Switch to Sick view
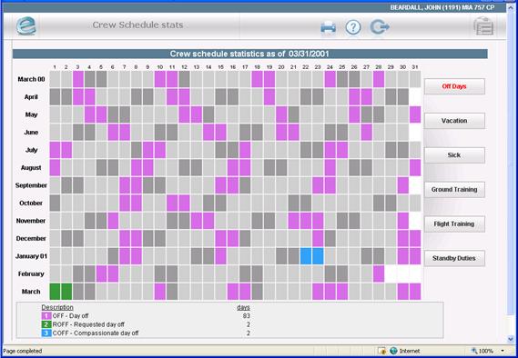Viewport: 518px width, 358px height. click(454, 155)
